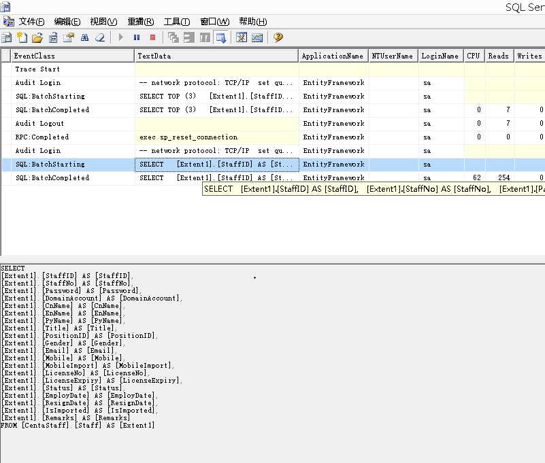Click the CPU value 62 cell

(x=474, y=178)
